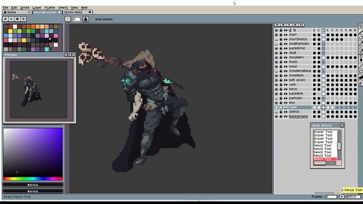Screen dimensions: 363x204
Task: Click the background color hex bar
Action: [33, 192]
